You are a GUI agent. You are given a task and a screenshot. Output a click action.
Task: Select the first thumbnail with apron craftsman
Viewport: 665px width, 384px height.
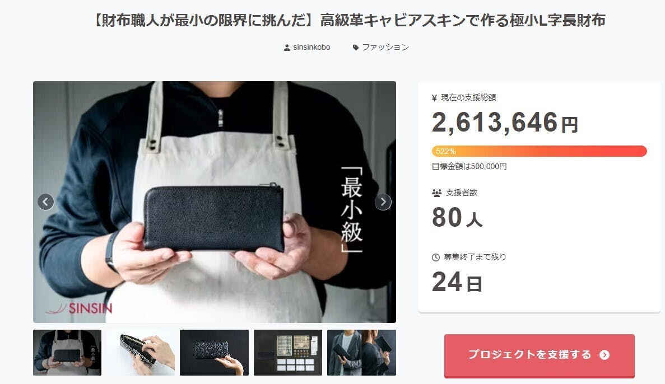[x=67, y=353]
